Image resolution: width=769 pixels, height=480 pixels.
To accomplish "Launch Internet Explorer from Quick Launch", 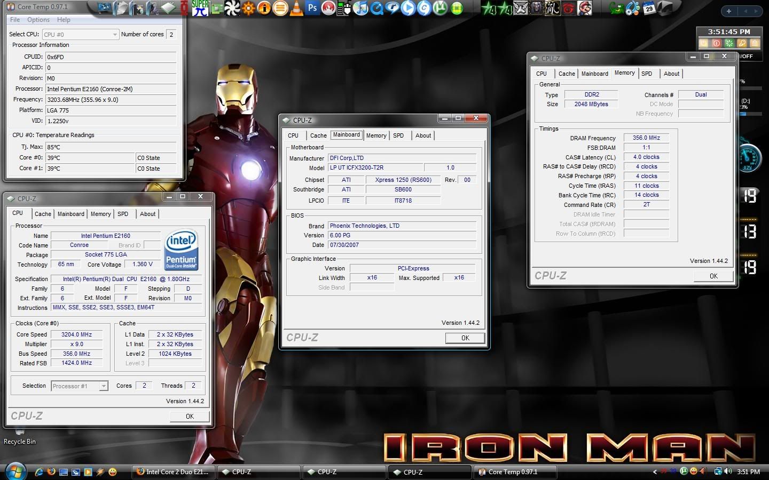I will pos(39,472).
